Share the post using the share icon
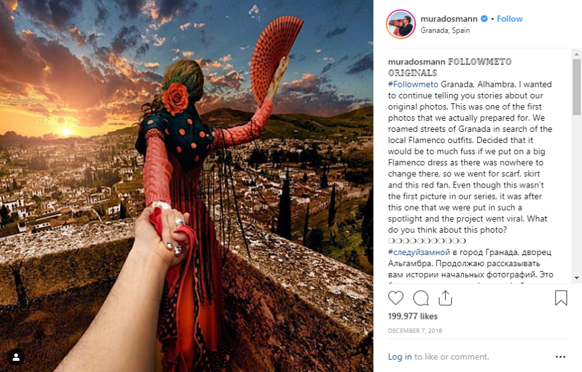 click(x=445, y=298)
